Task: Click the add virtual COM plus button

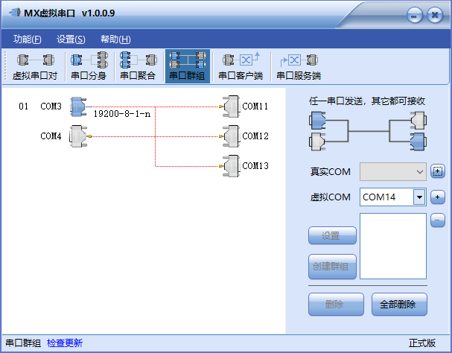Action: tap(438, 197)
